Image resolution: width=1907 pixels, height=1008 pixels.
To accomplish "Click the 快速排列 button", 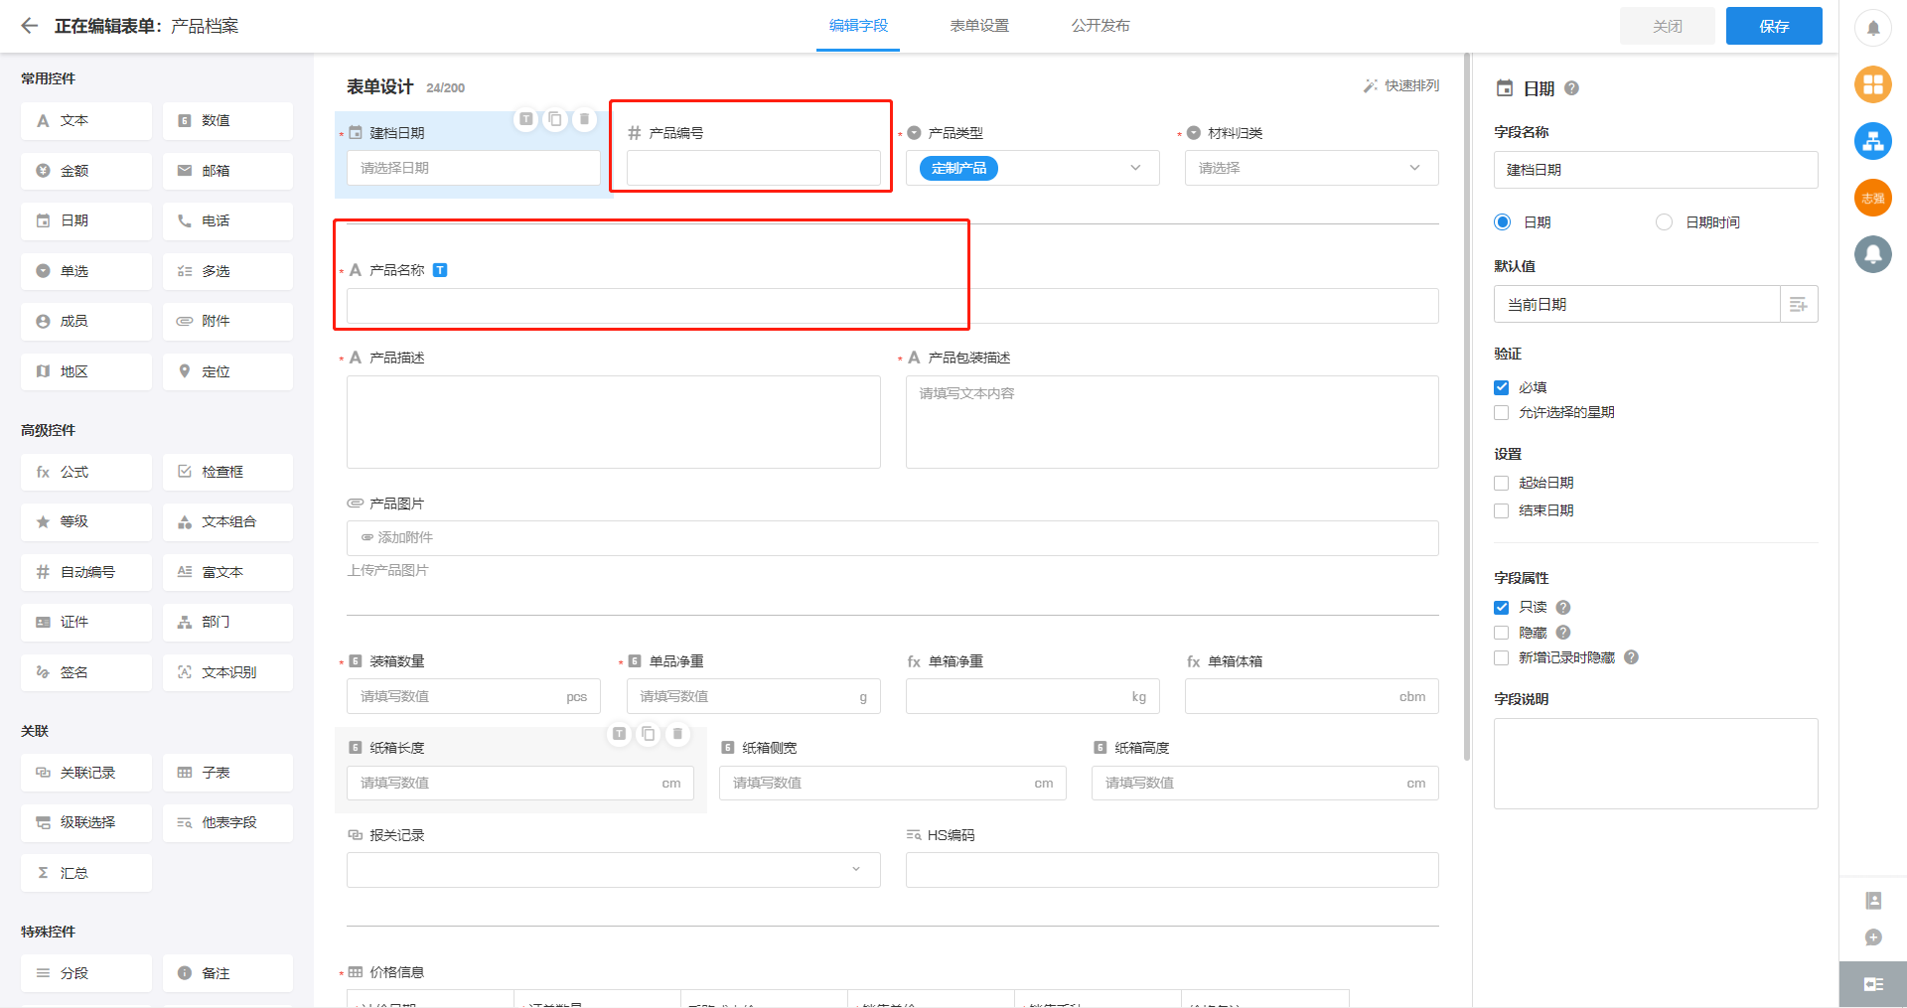I will [x=1401, y=86].
